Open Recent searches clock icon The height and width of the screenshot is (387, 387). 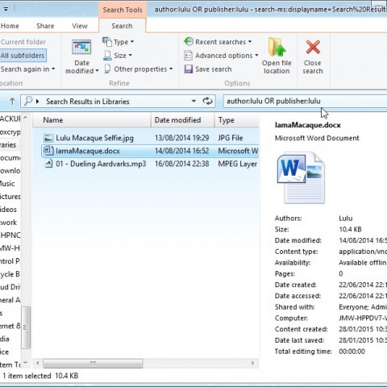coord(189,42)
